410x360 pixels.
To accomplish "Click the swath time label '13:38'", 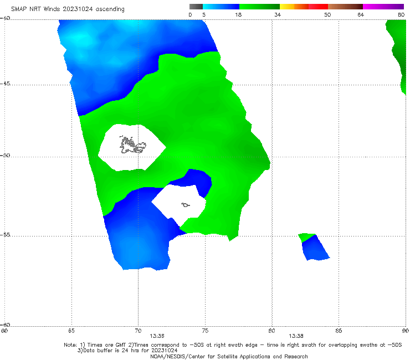I will point(296,336).
